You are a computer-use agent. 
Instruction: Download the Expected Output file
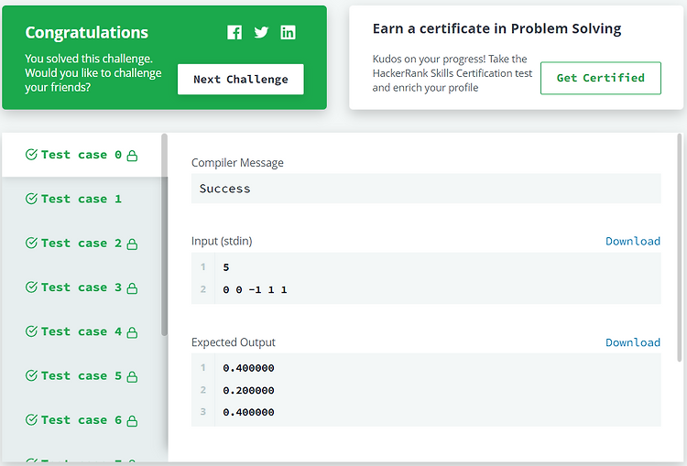pos(633,342)
